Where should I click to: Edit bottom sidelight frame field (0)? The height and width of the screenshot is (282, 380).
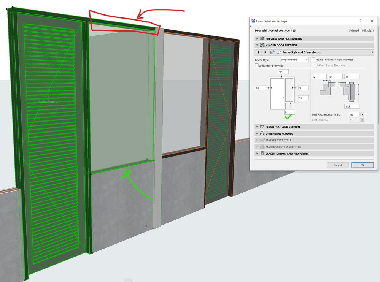(x=289, y=112)
